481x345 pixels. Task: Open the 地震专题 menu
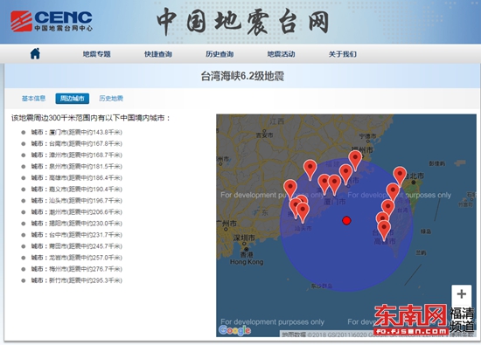pyautogui.click(x=96, y=54)
